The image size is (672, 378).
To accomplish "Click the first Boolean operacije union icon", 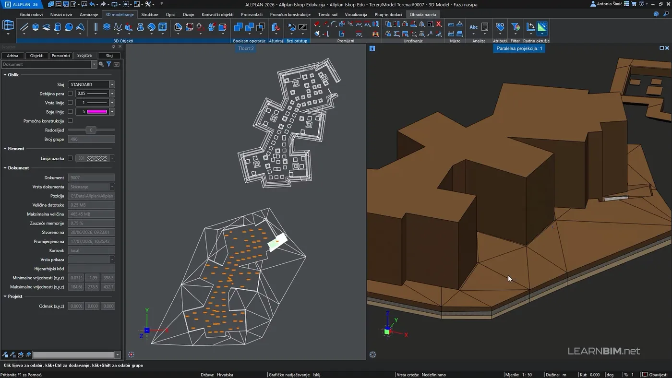I will [x=238, y=27].
